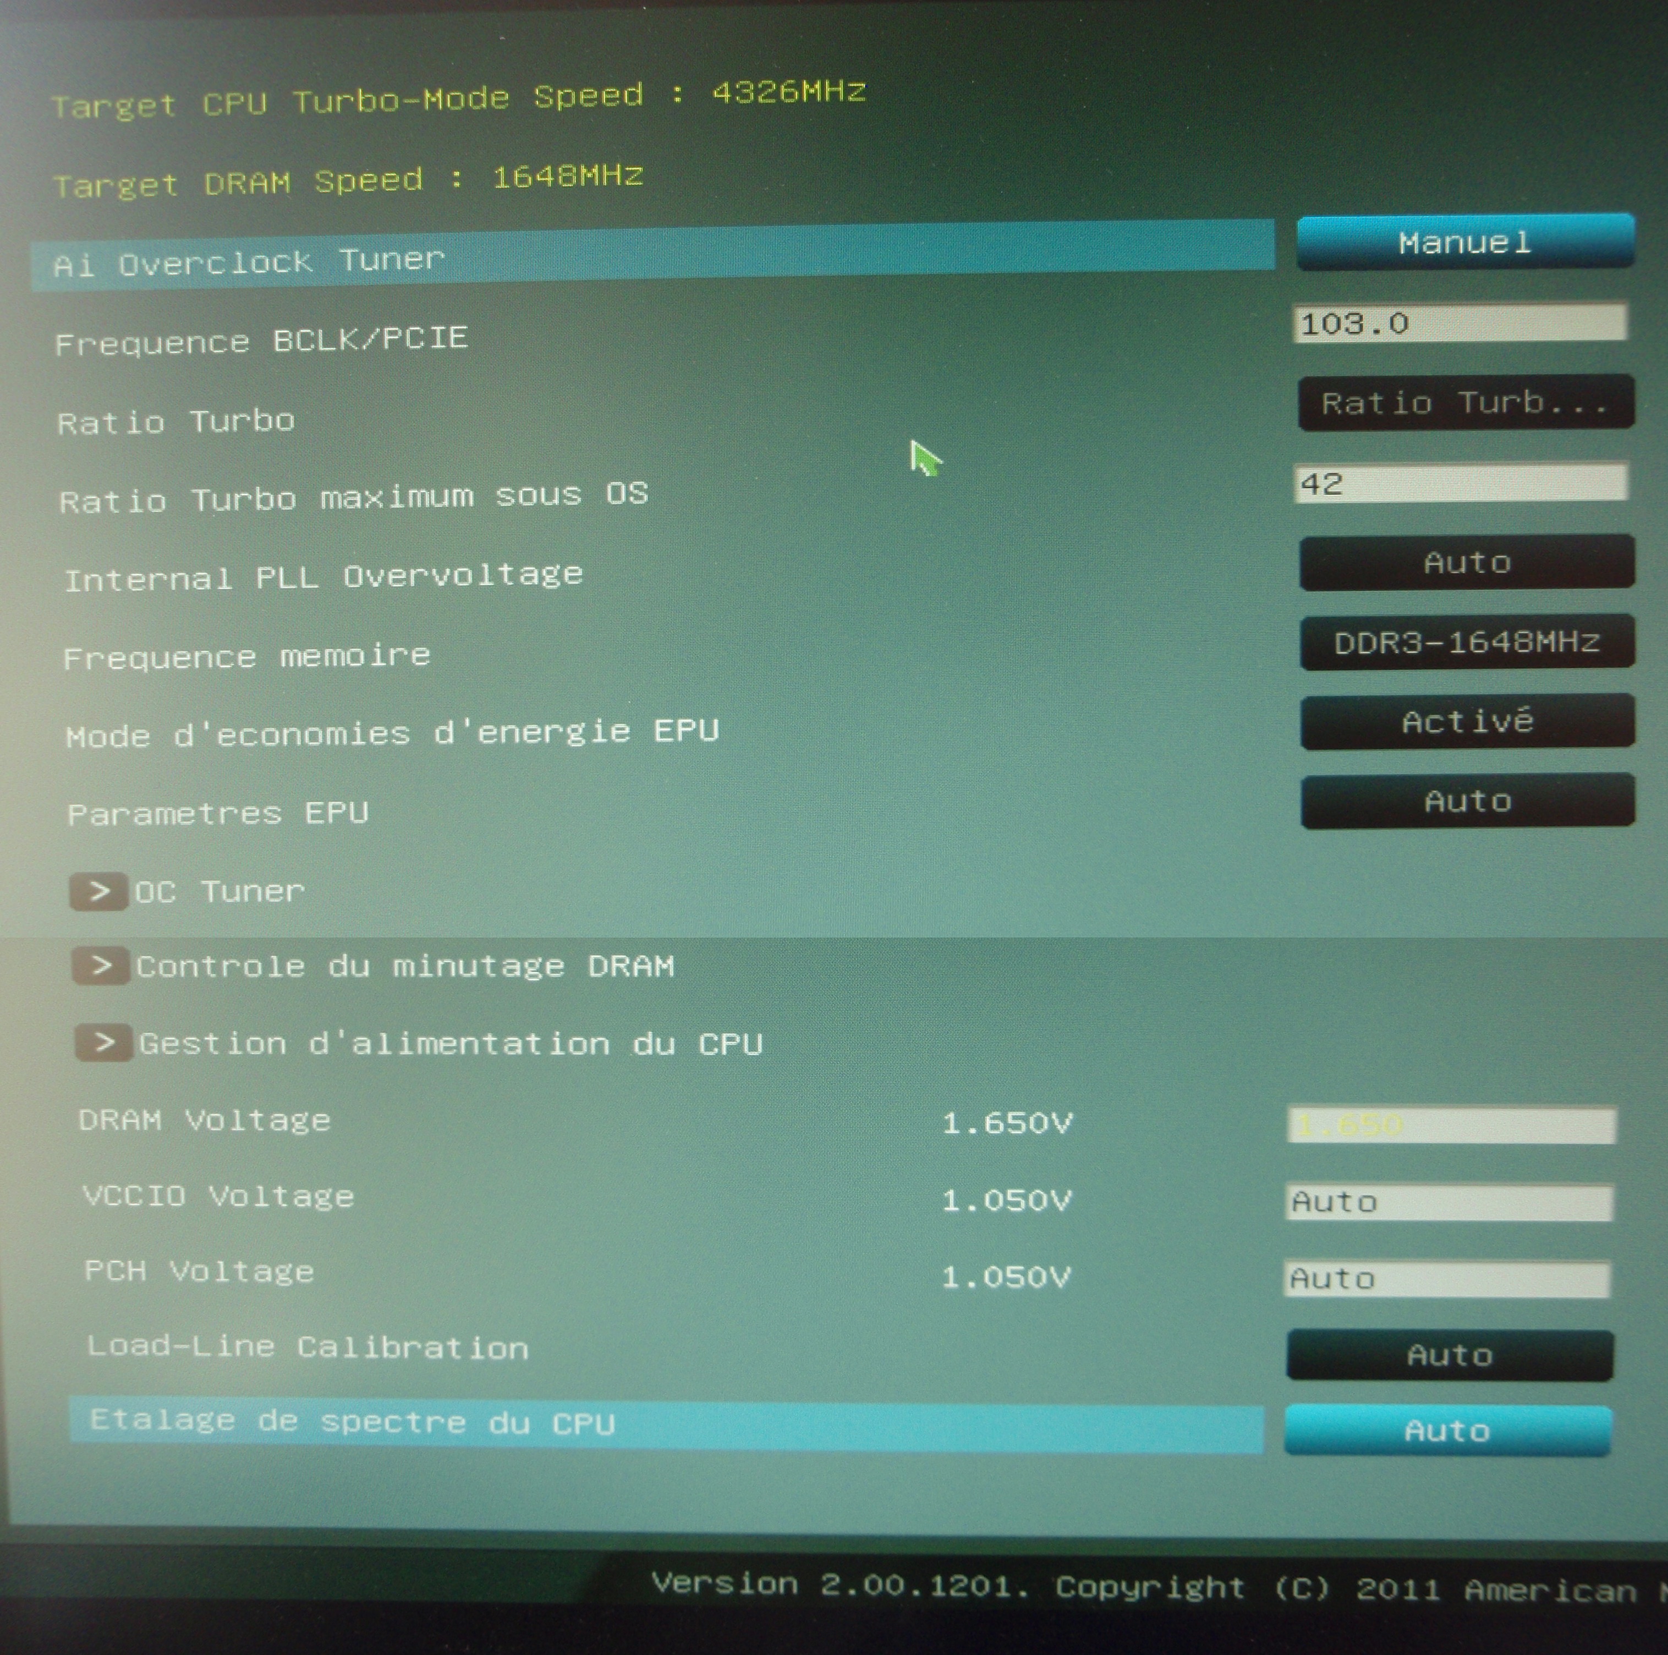Click the VCCIO Voltage Auto input field
This screenshot has height=1655, width=1668.
(1448, 1202)
